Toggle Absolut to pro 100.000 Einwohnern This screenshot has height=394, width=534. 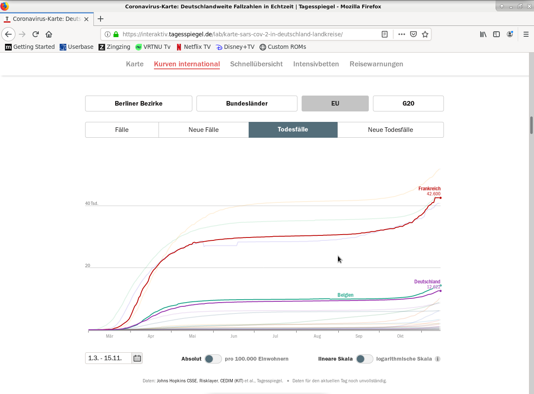pyautogui.click(x=213, y=359)
